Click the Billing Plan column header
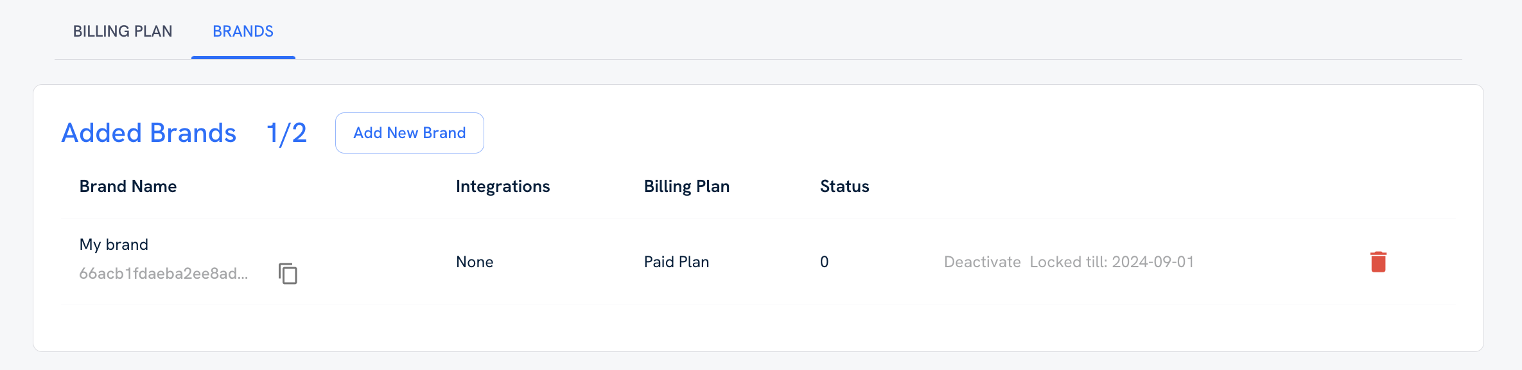Viewport: 1522px width, 370px height. point(687,186)
